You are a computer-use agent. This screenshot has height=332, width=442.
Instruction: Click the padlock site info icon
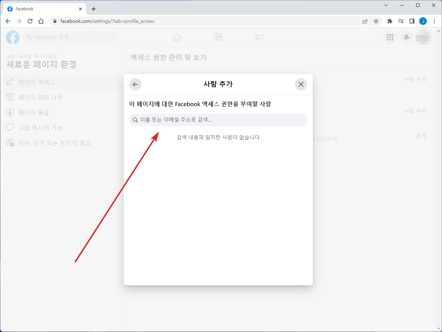click(x=55, y=21)
